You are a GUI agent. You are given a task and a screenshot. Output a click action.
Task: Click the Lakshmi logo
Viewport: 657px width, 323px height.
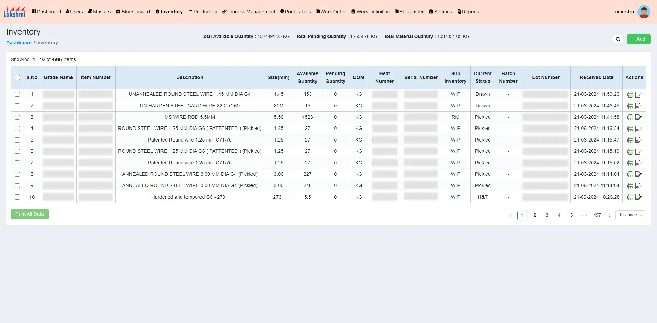click(x=14, y=12)
